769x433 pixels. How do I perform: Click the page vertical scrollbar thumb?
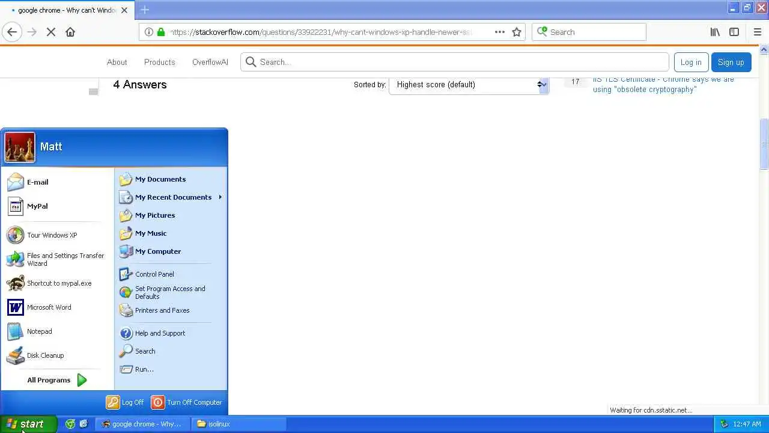(x=764, y=144)
